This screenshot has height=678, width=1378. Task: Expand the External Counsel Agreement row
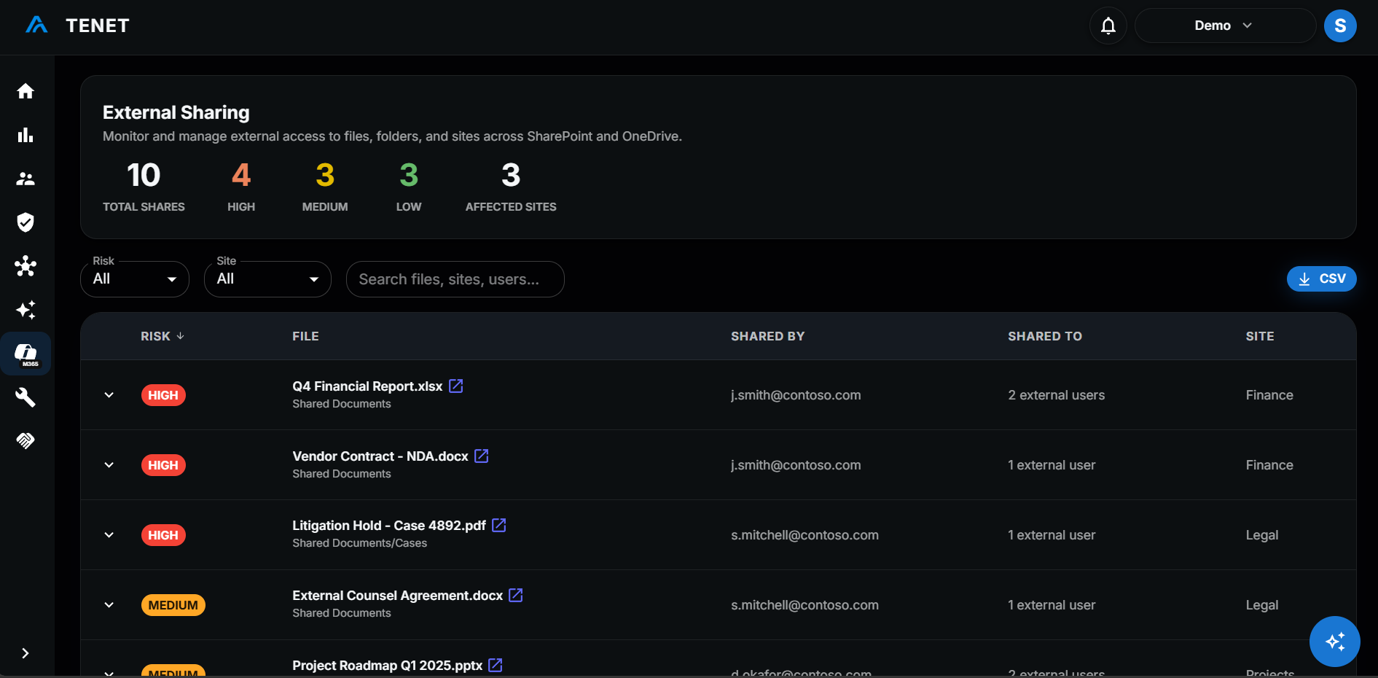click(109, 605)
